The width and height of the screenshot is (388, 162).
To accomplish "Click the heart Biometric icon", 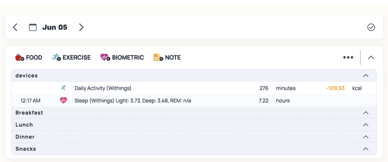I will tap(105, 58).
